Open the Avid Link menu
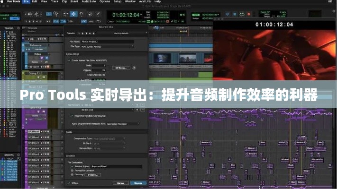The height and width of the screenshot is (189, 337). click(145, 1)
